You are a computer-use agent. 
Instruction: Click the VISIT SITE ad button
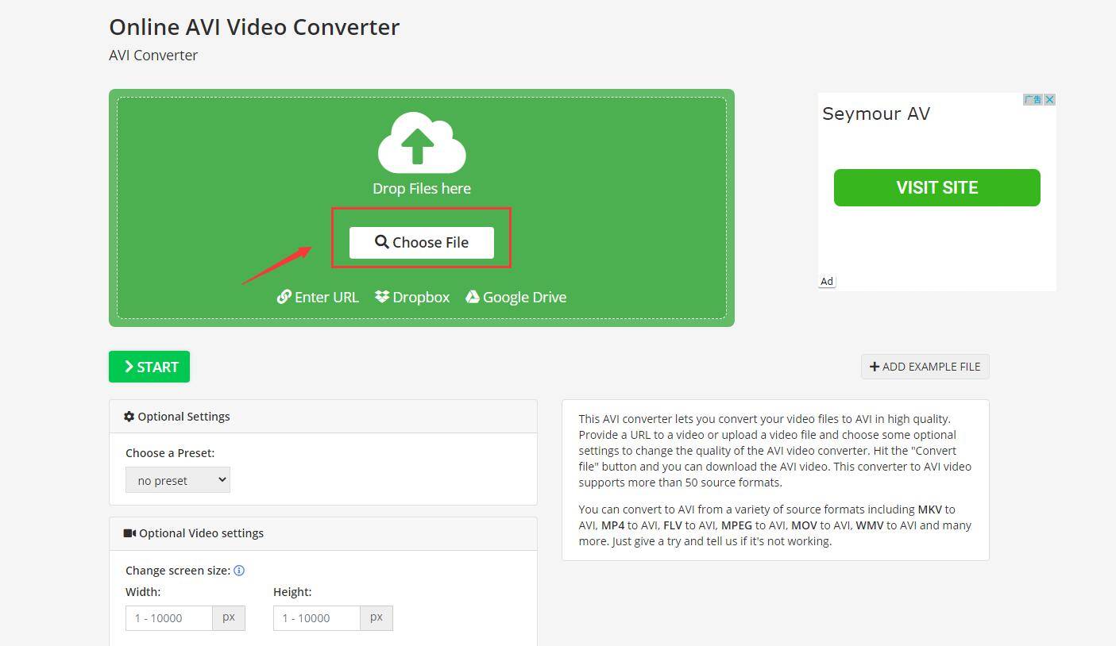[937, 187]
